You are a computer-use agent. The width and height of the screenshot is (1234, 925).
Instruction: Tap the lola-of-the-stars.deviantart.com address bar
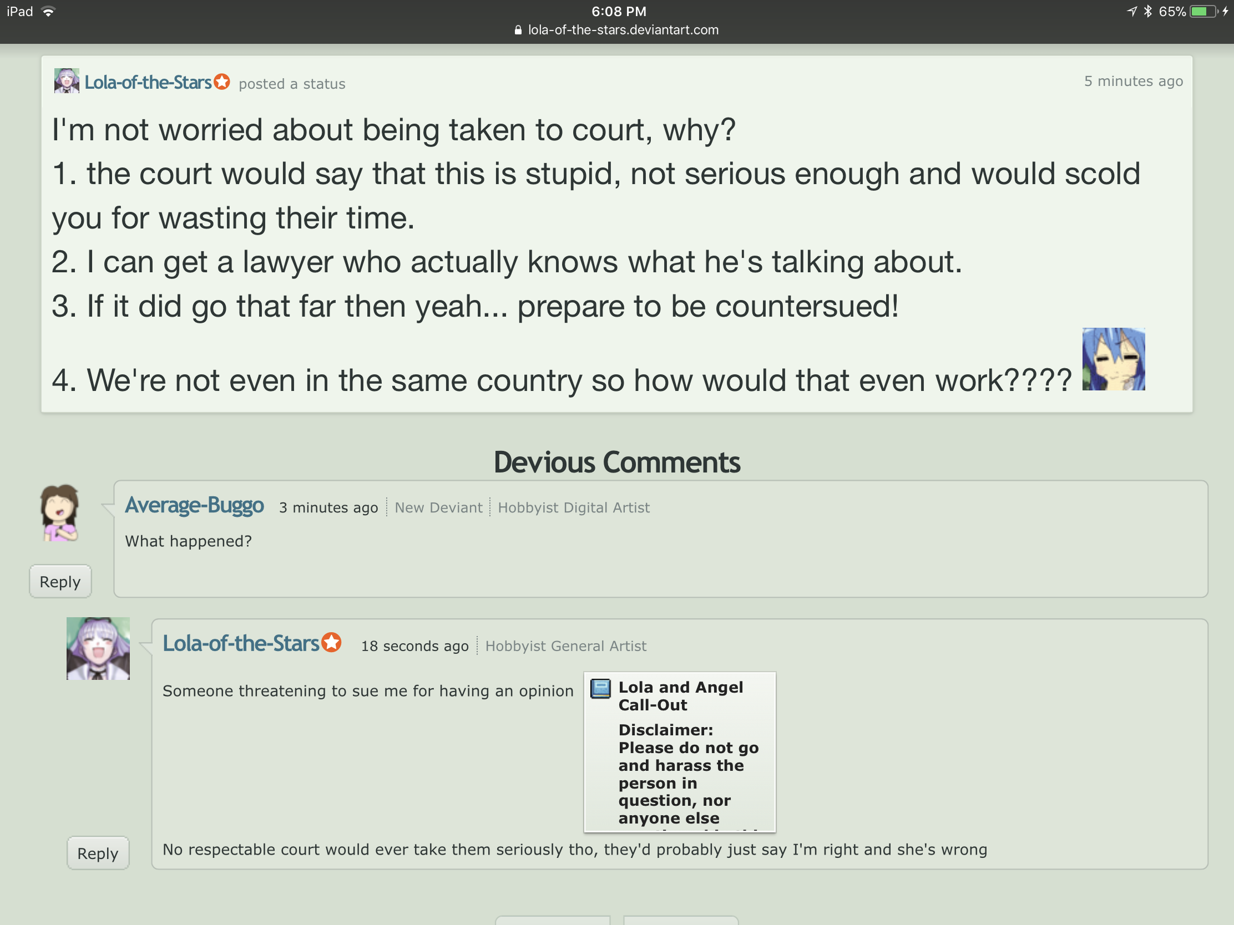[617, 30]
